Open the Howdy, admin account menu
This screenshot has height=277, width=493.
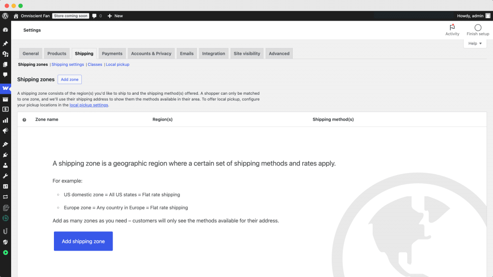[x=473, y=16]
